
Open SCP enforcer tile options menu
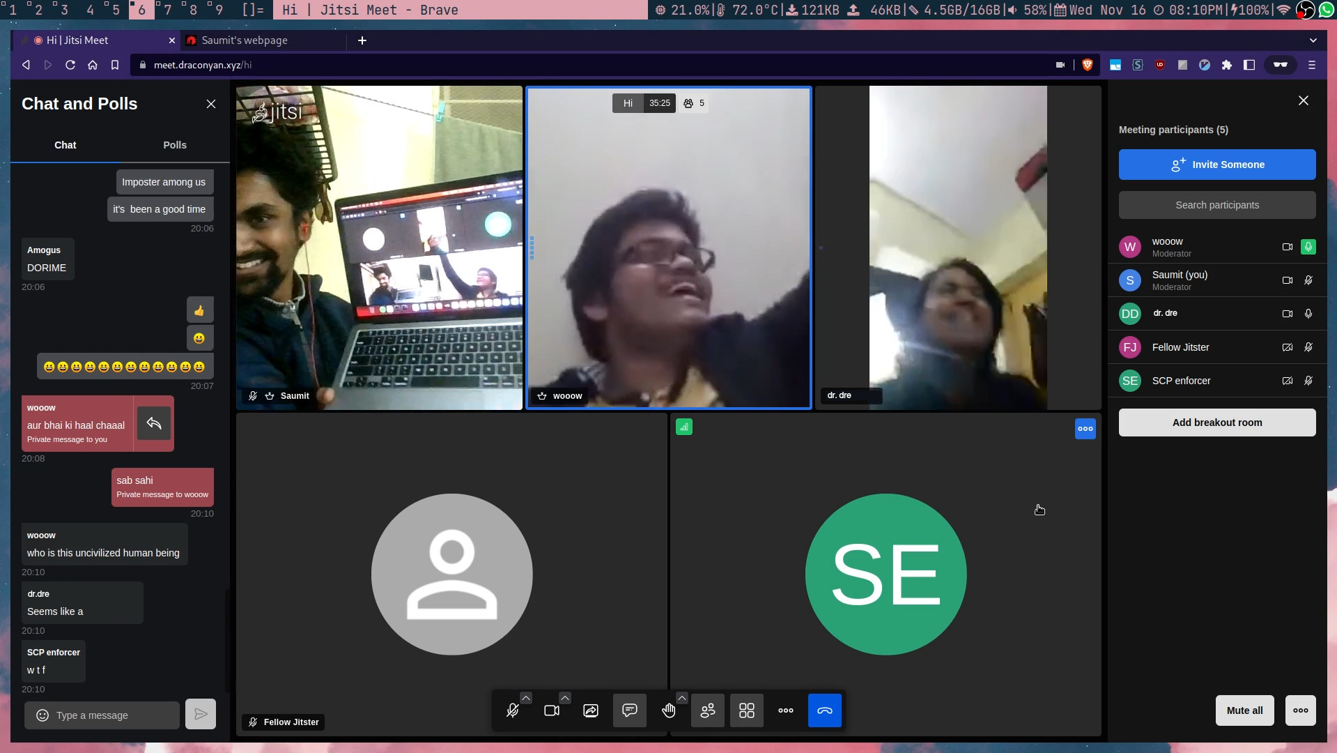click(1085, 429)
